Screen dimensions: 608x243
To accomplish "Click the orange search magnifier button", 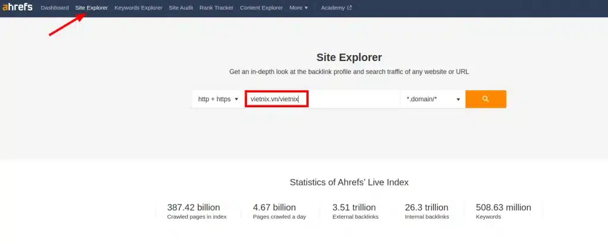I will pyautogui.click(x=486, y=99).
